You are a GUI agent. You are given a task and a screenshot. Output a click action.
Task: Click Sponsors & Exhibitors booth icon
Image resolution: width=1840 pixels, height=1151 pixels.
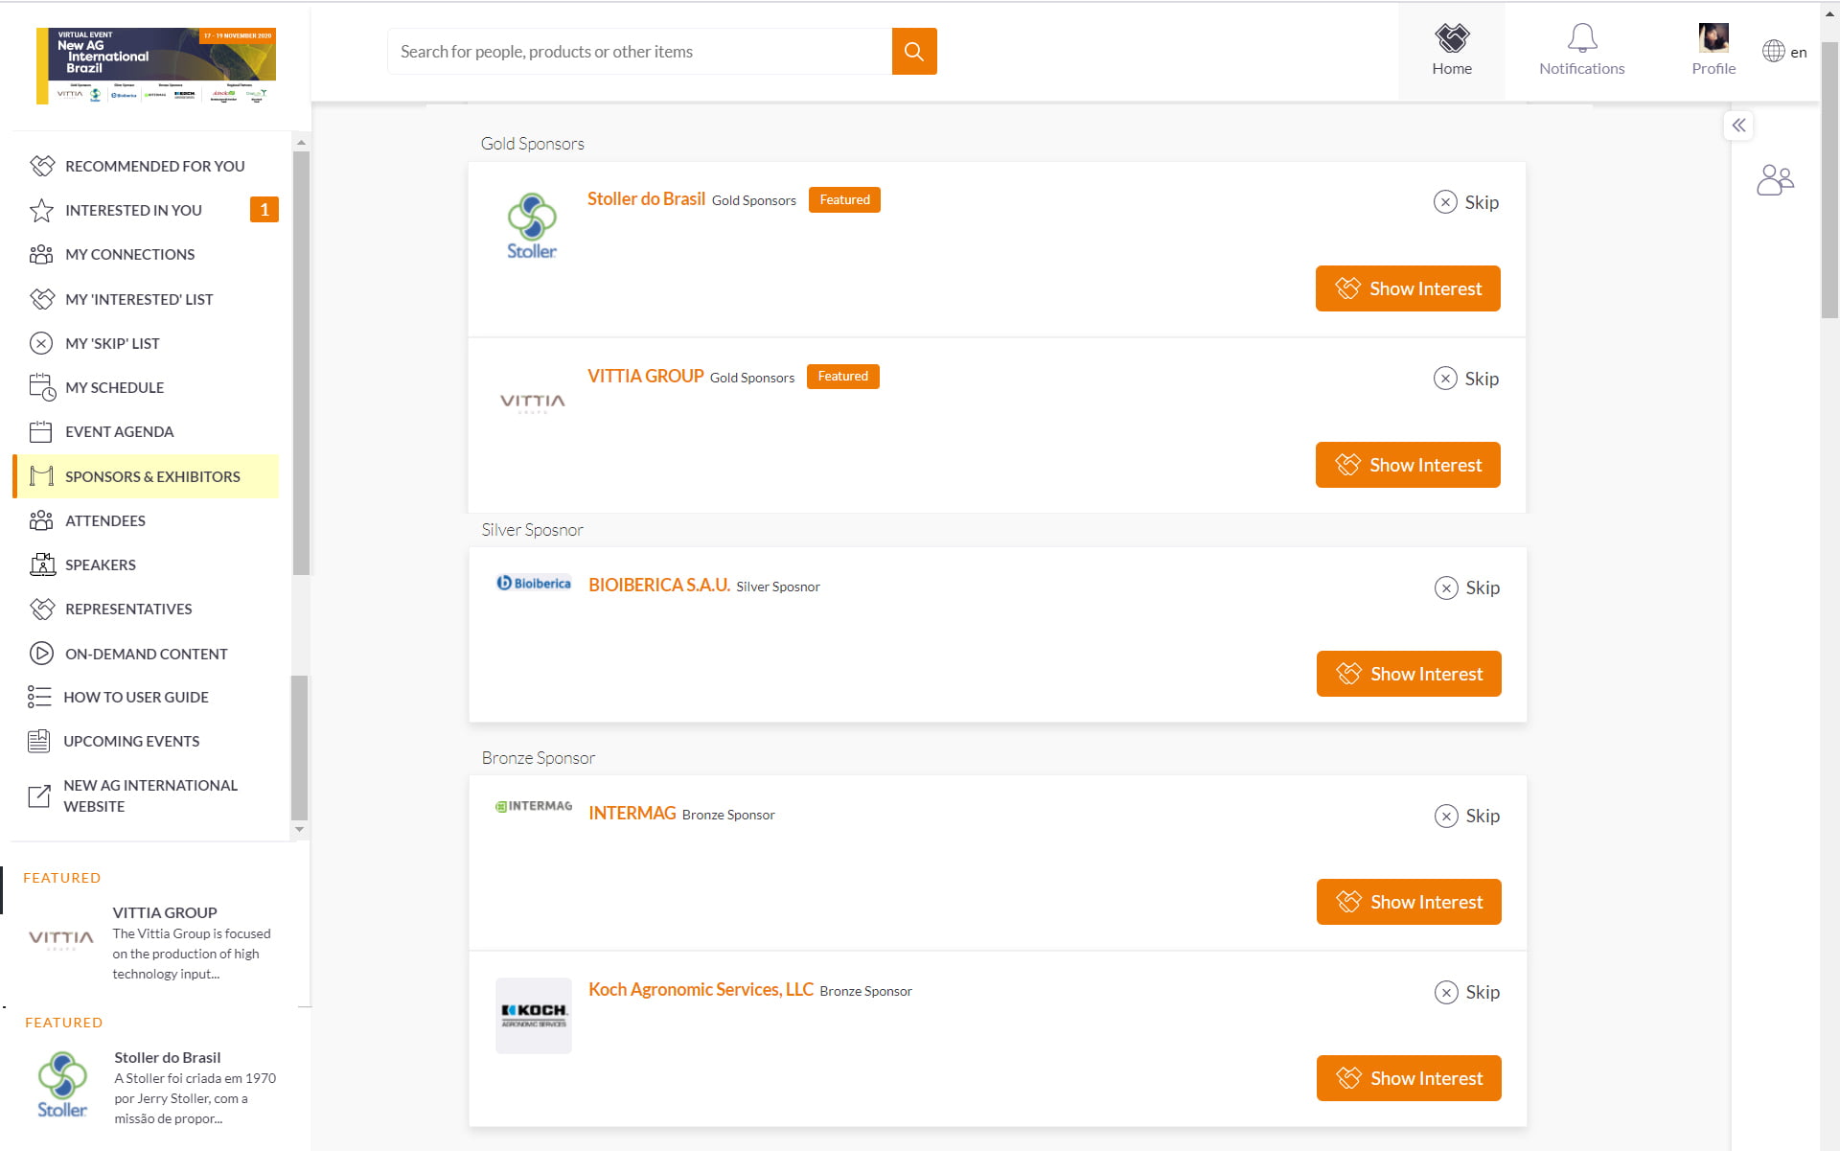tap(41, 476)
